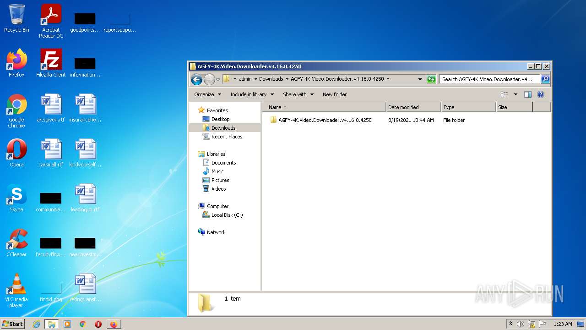Toggle the preview pane button
Screen dimensions: 586x330
pyautogui.click(x=527, y=94)
